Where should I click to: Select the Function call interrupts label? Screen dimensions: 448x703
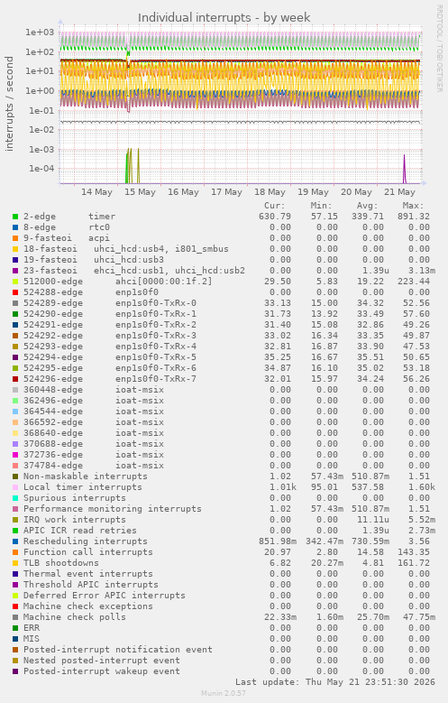pyautogui.click(x=87, y=552)
